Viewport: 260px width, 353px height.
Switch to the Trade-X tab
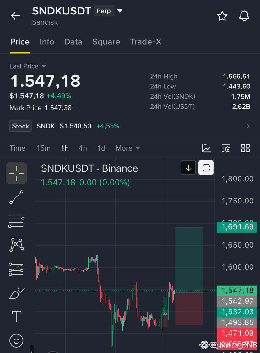[x=146, y=42]
